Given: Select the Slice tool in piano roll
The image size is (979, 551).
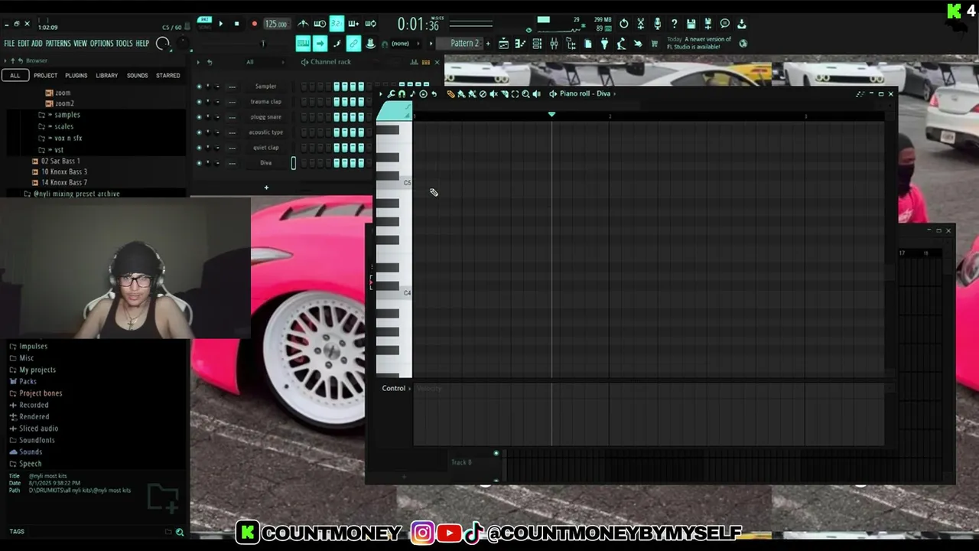Looking at the screenshot, I should 505,93.
